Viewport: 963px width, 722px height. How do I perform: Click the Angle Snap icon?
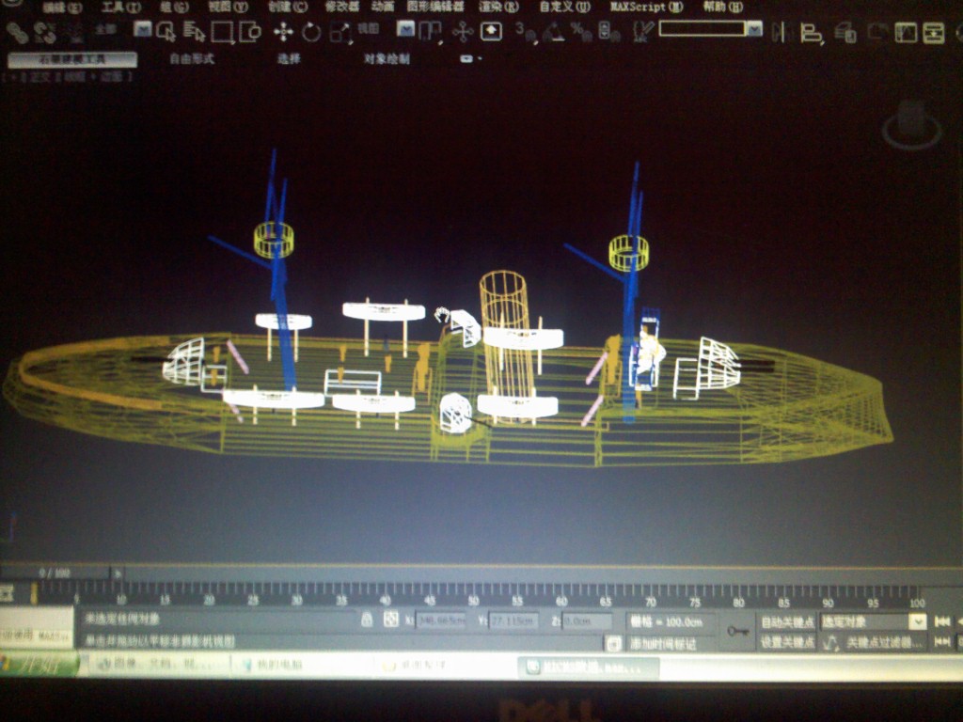point(553,31)
